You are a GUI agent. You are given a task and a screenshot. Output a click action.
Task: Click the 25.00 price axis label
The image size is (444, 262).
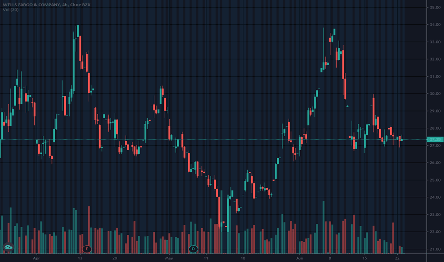[435, 180]
